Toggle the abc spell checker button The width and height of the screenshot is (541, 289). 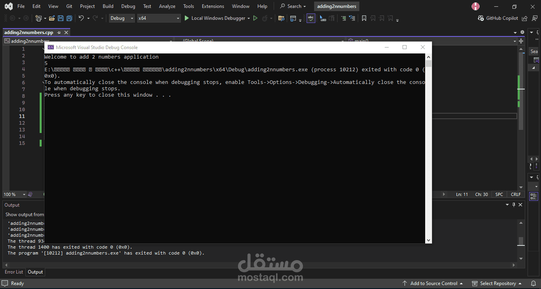311,18
